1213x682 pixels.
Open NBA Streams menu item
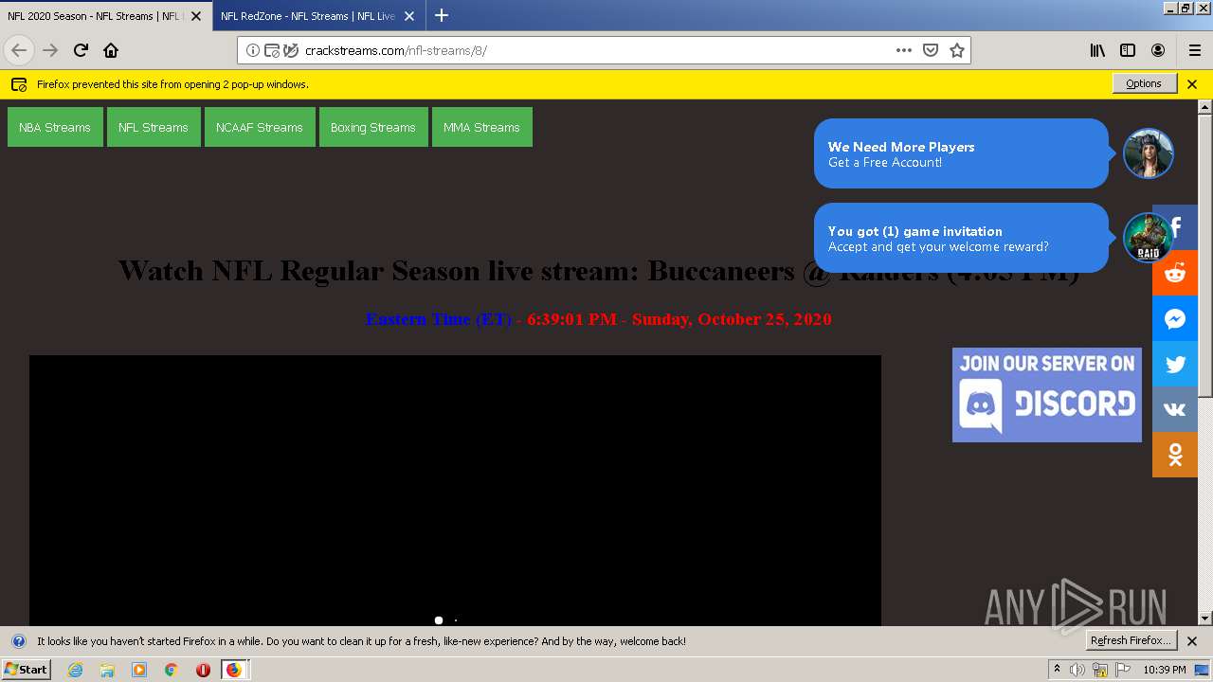pos(55,127)
